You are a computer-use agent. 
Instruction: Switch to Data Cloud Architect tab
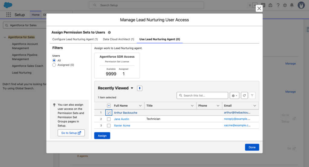point(118,39)
